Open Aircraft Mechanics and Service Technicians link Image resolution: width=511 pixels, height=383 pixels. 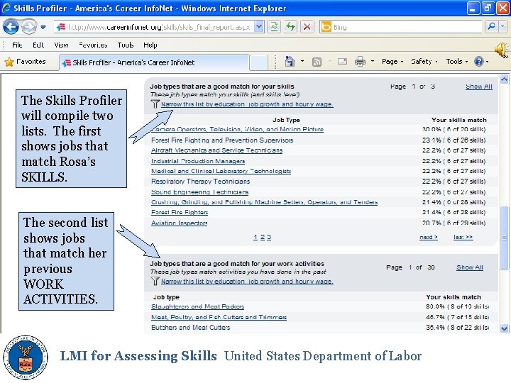pyautogui.click(x=216, y=150)
